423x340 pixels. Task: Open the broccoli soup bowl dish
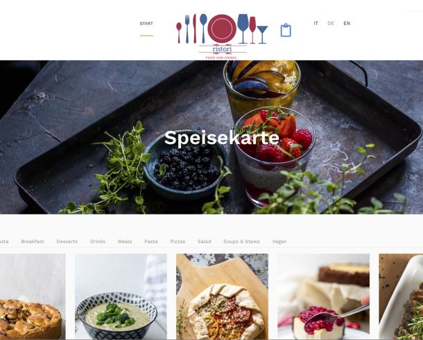(121, 296)
